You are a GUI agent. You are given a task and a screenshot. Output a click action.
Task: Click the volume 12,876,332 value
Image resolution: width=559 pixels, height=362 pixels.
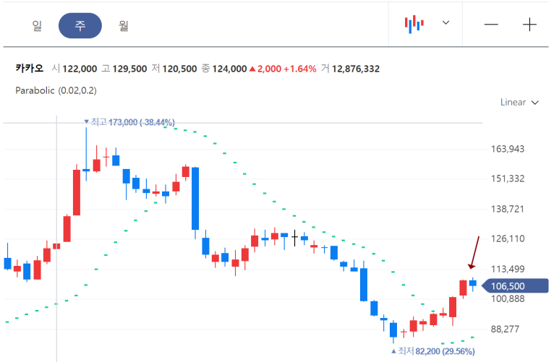tap(356, 69)
